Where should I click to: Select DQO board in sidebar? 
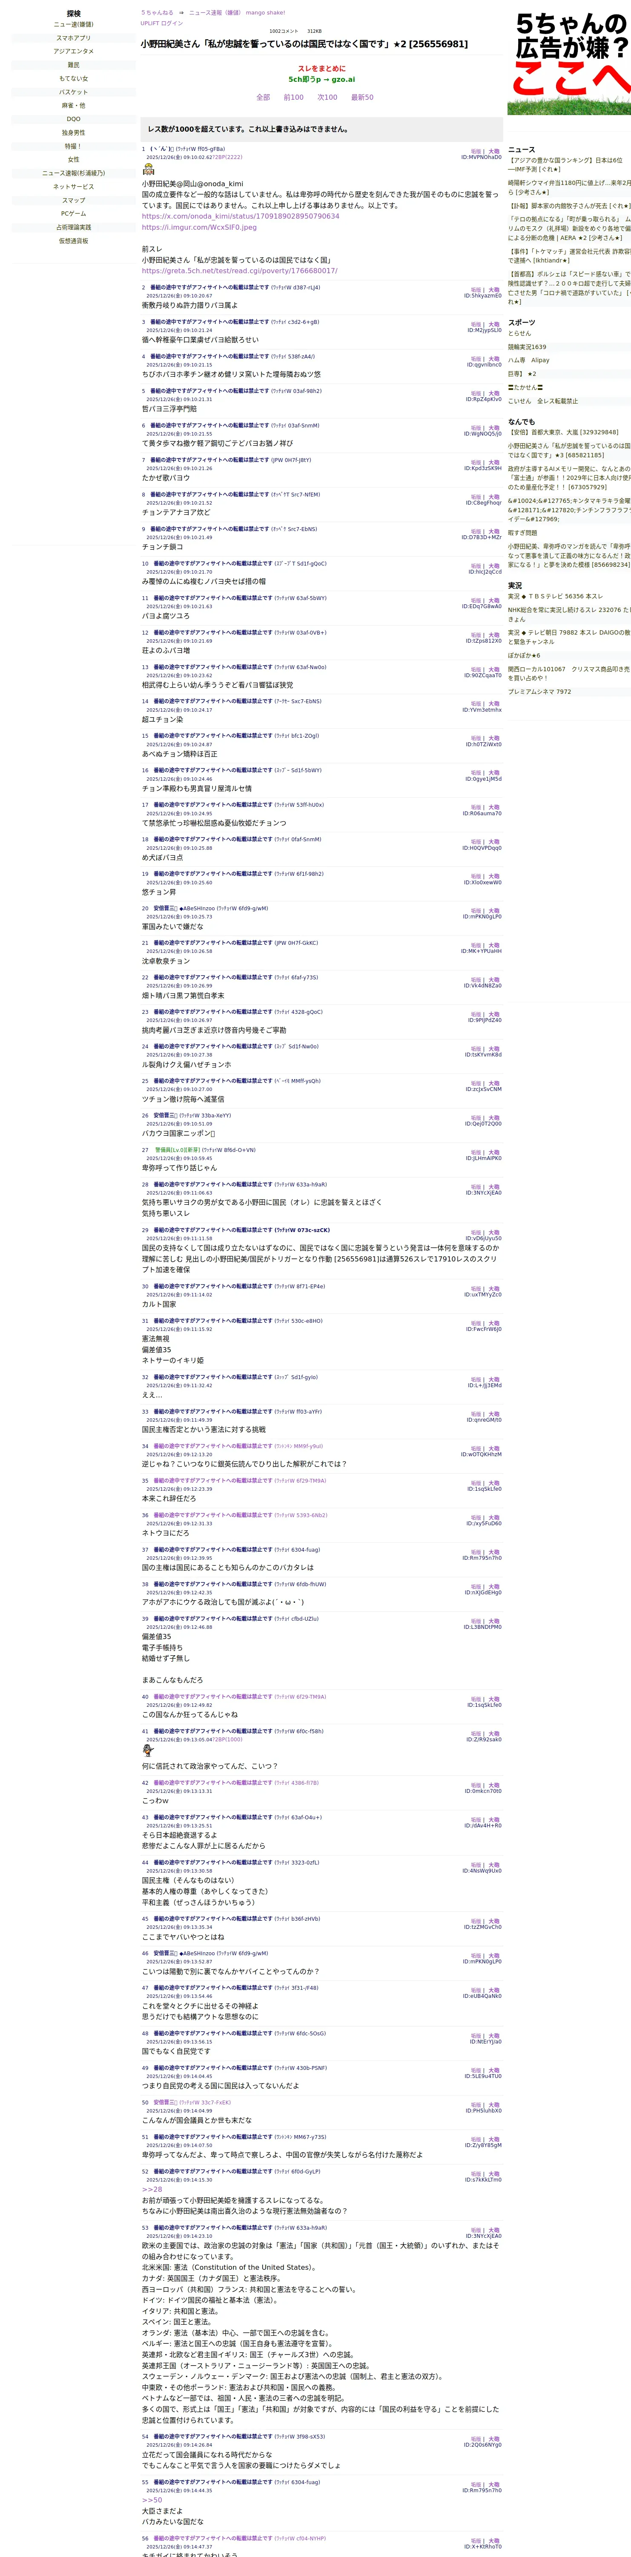click(x=73, y=119)
